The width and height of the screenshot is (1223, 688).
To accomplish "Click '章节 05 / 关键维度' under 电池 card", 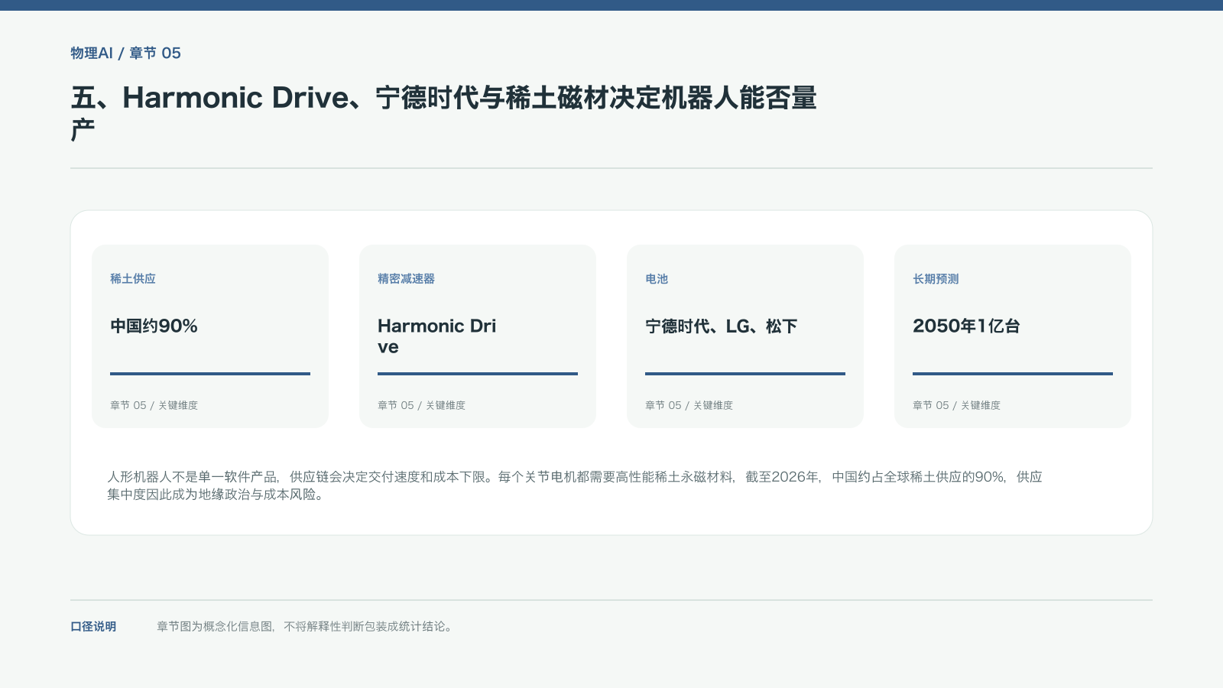I will 689,405.
